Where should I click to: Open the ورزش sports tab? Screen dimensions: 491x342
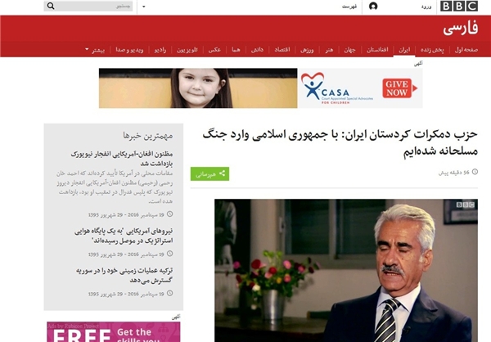point(305,50)
